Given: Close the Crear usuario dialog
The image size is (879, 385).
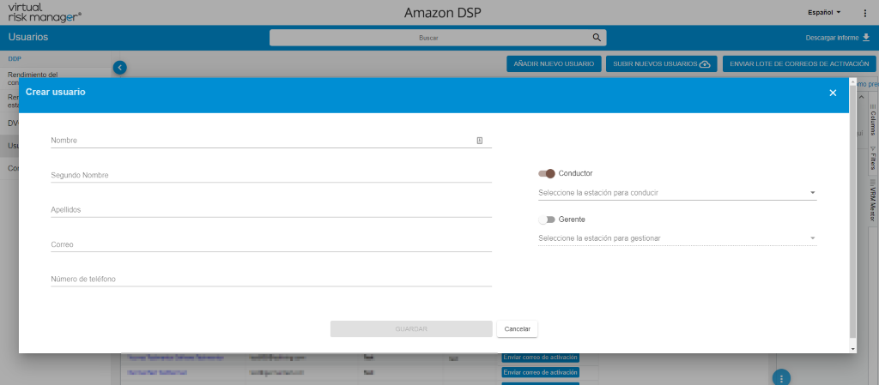Looking at the screenshot, I should point(833,93).
